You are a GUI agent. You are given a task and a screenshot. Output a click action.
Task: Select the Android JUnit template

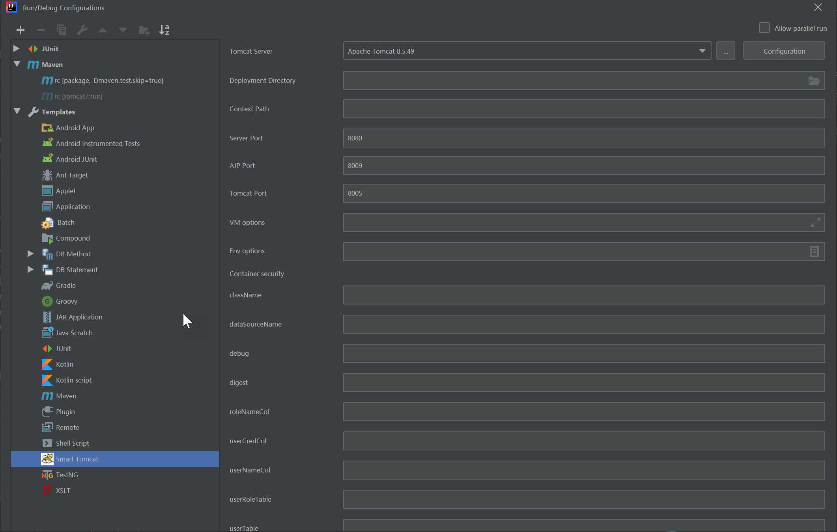click(76, 159)
